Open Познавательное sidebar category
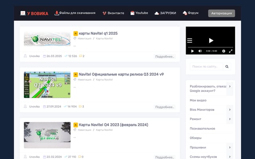This screenshot has width=255, height=159. 202,128
